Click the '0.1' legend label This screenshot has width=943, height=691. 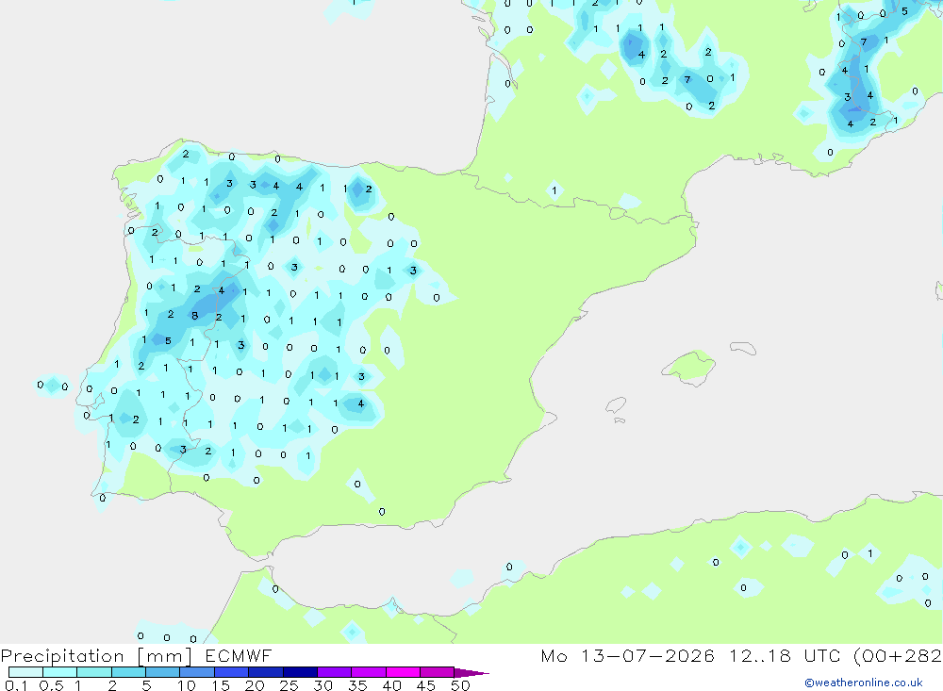[x=16, y=685]
